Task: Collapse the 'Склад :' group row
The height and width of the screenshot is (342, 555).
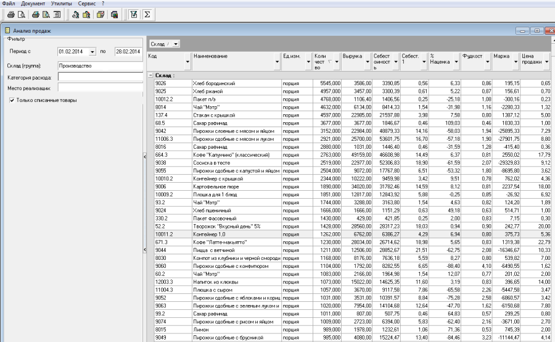Action: (x=151, y=75)
